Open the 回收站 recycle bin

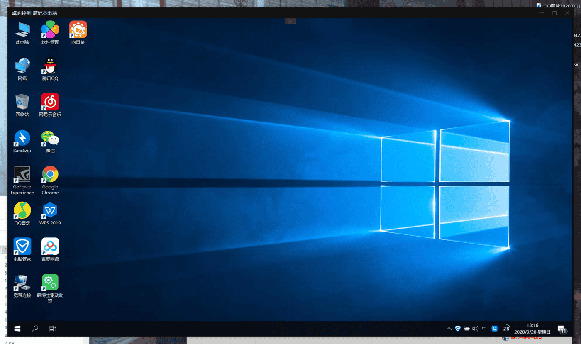coord(22,102)
